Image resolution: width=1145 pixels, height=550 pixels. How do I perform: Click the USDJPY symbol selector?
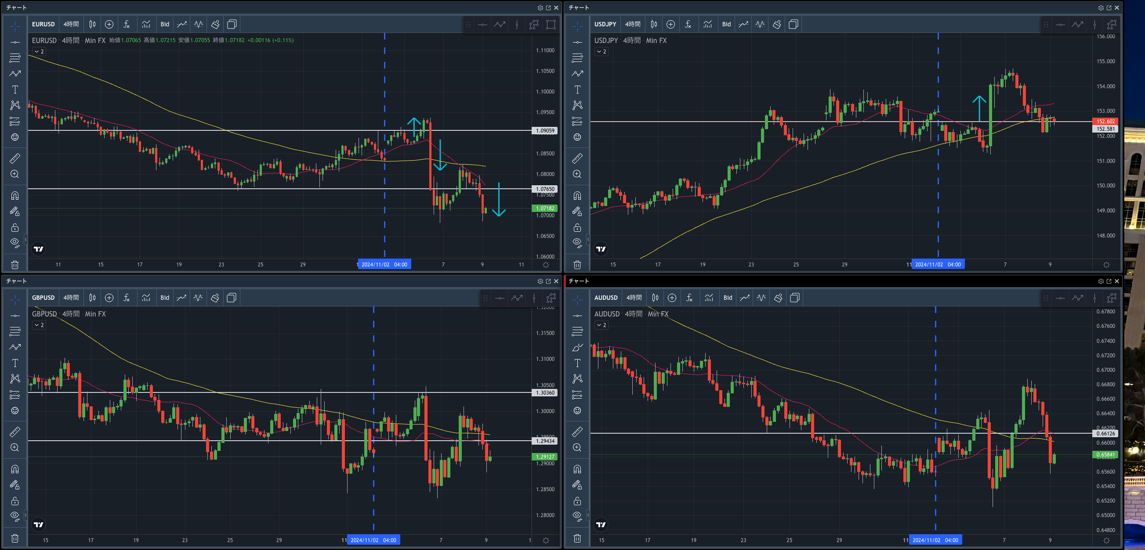[605, 25]
